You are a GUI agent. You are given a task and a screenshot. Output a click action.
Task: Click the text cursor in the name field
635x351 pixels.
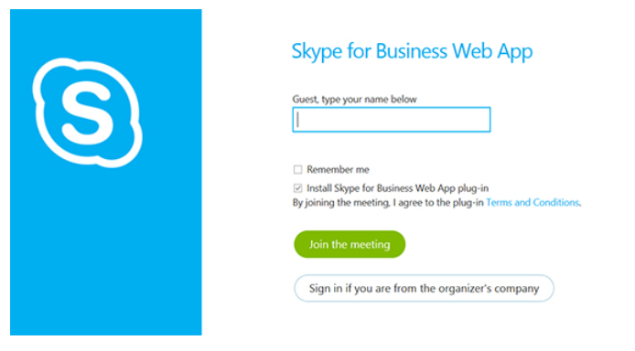point(297,120)
